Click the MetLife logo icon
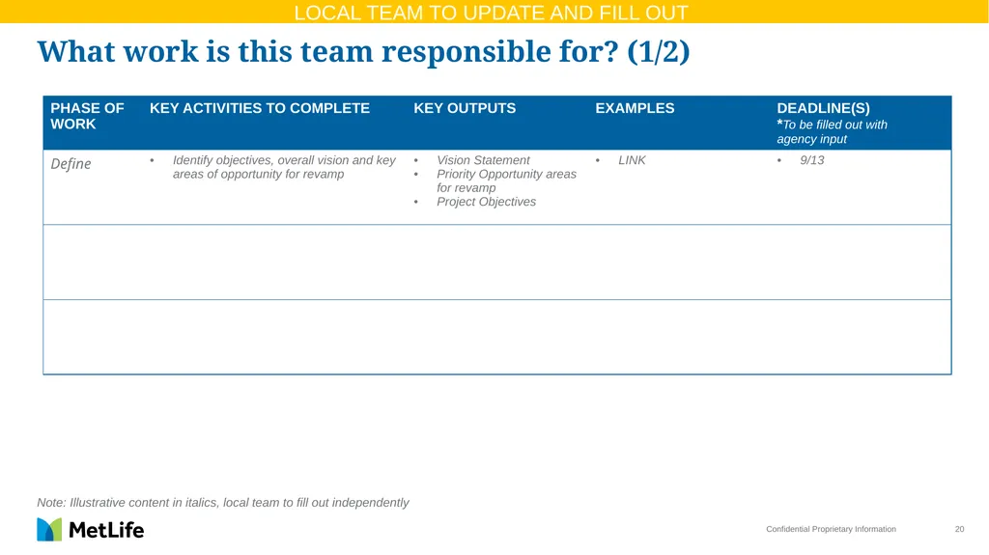Viewport: 989px width, 555px height. [x=49, y=530]
